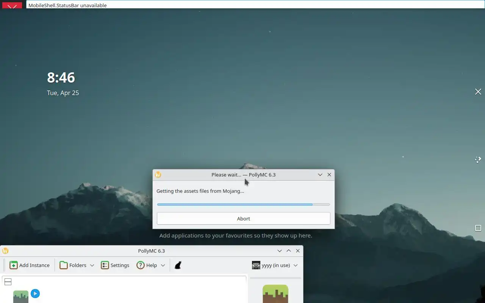Minimize the Please wait dialog

click(320, 175)
